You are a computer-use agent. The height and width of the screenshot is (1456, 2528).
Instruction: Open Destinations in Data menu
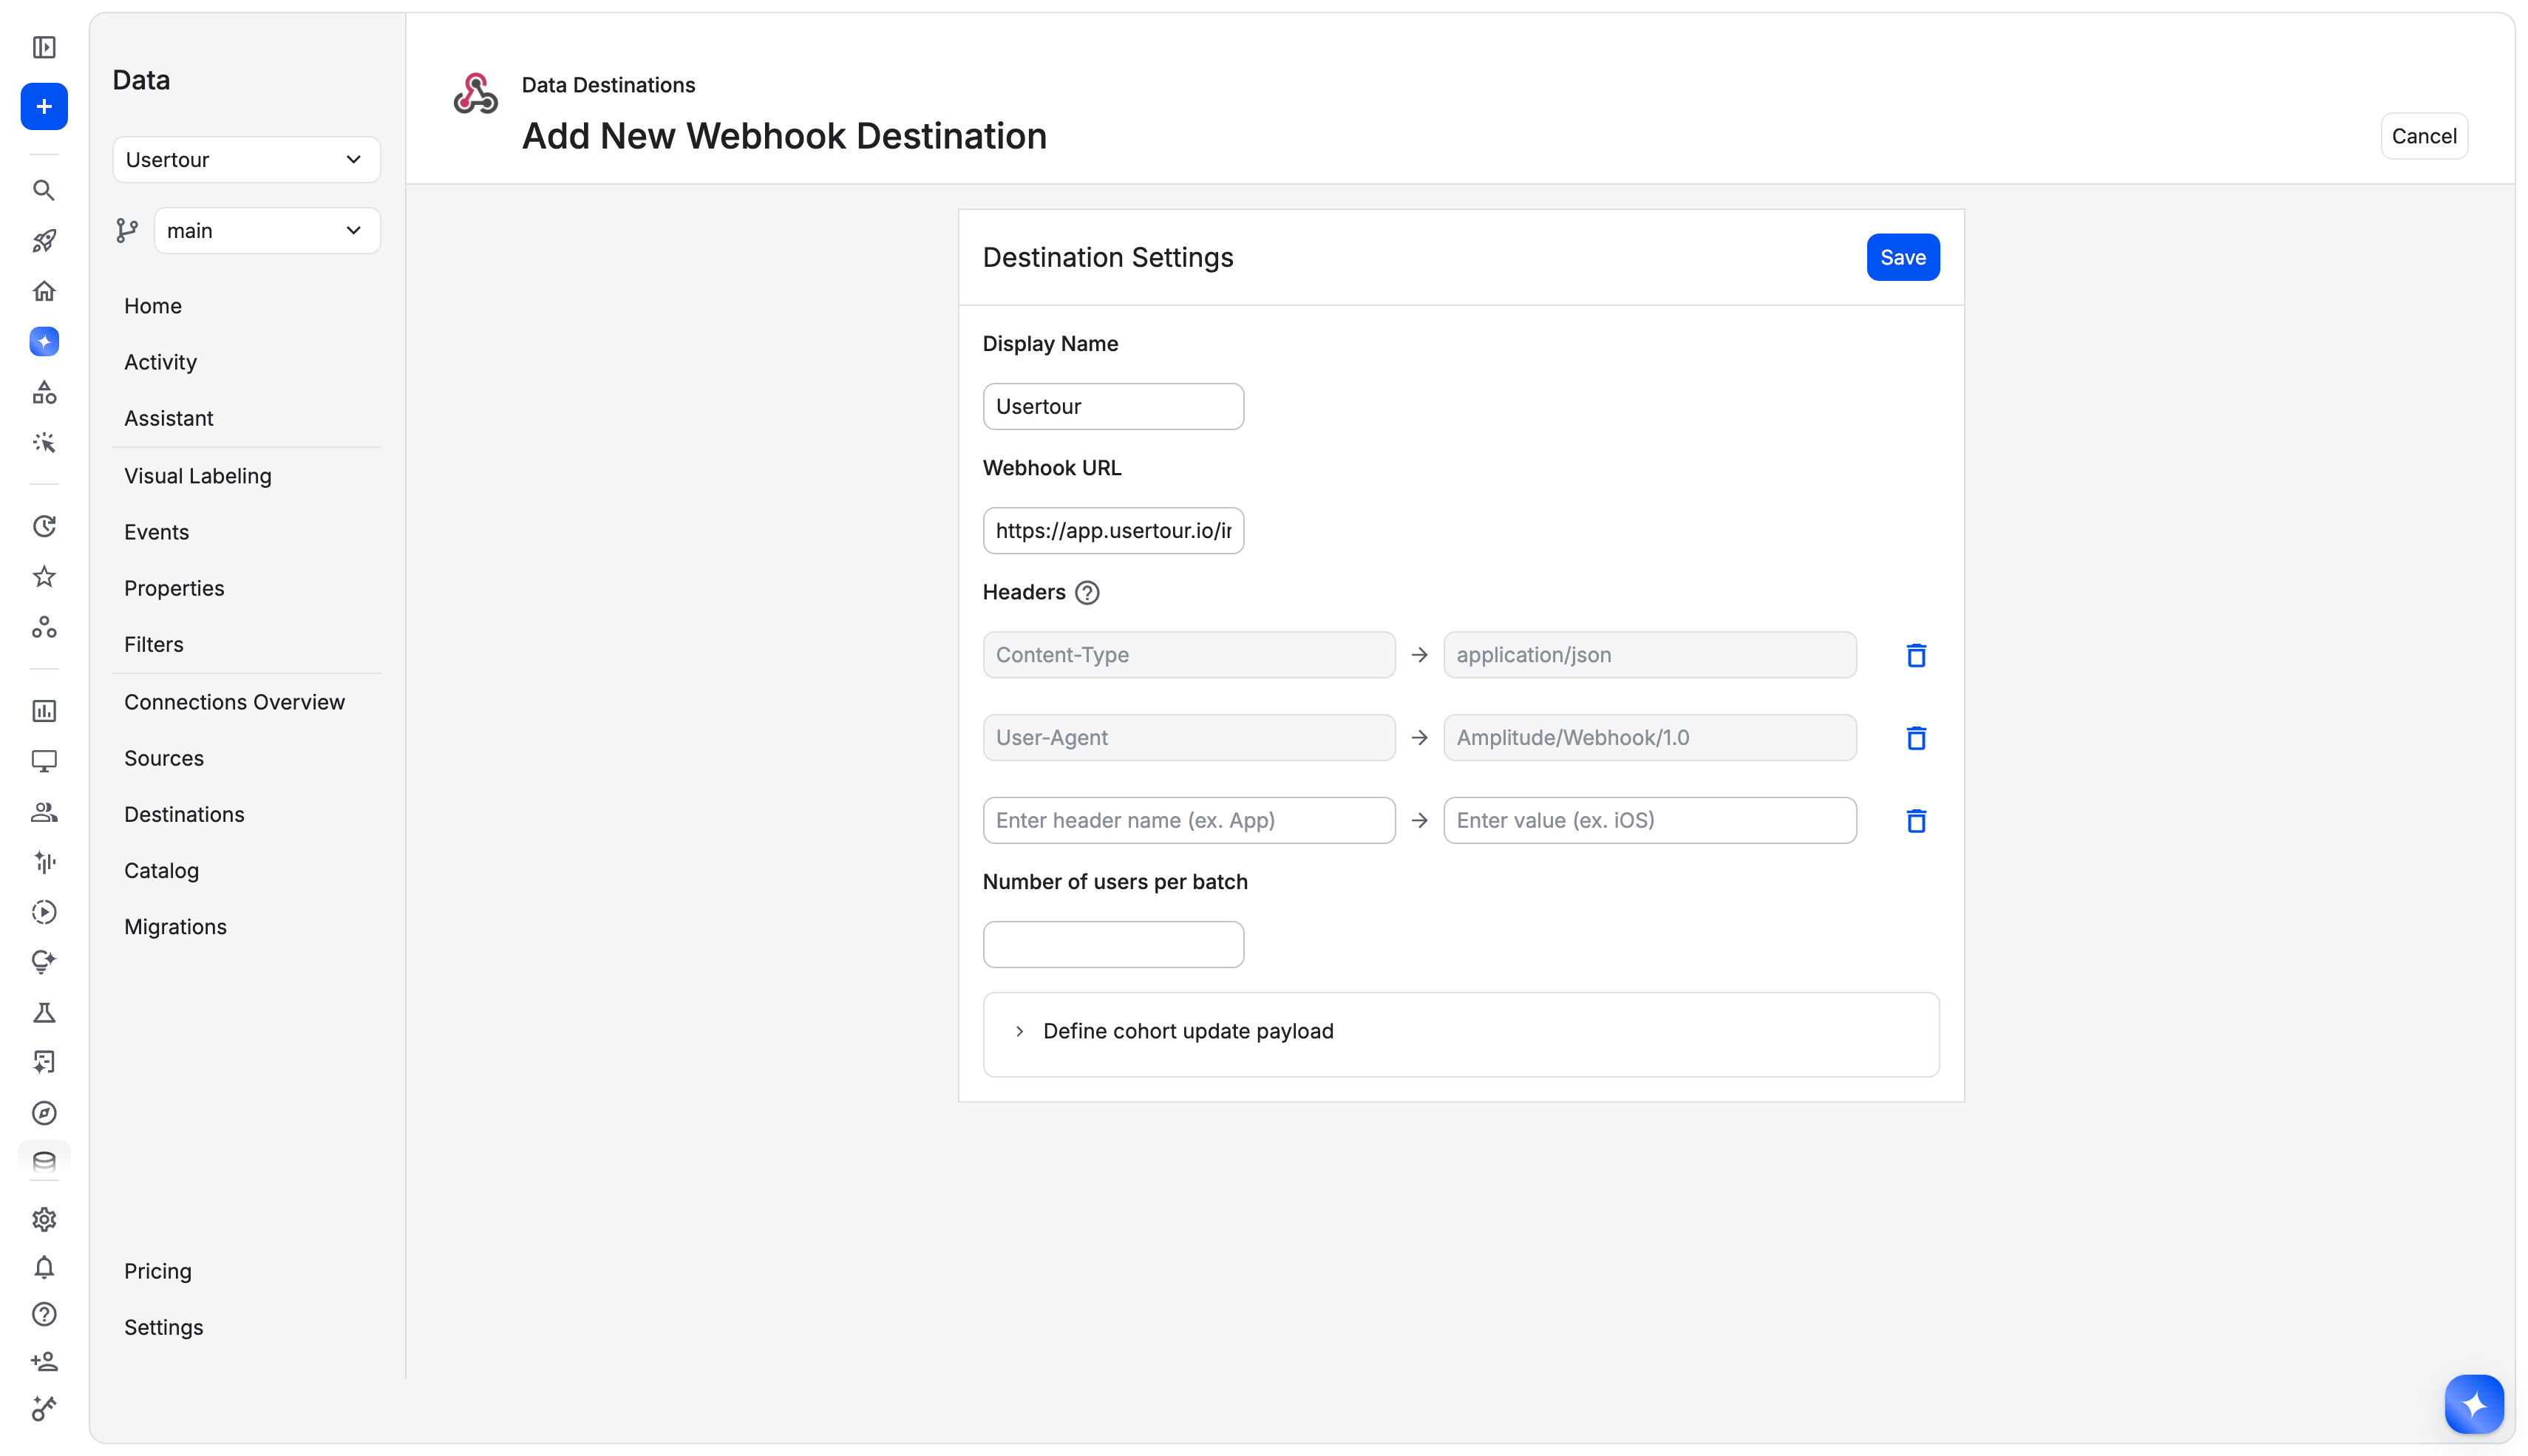[184, 814]
